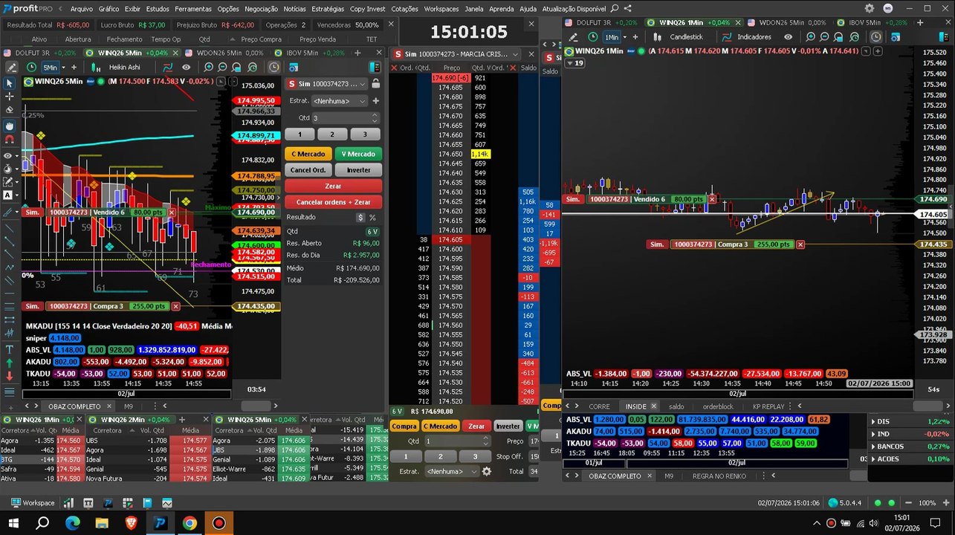Open the Estrat. Nenhuma dropdown in order panel

pyautogui.click(x=339, y=101)
